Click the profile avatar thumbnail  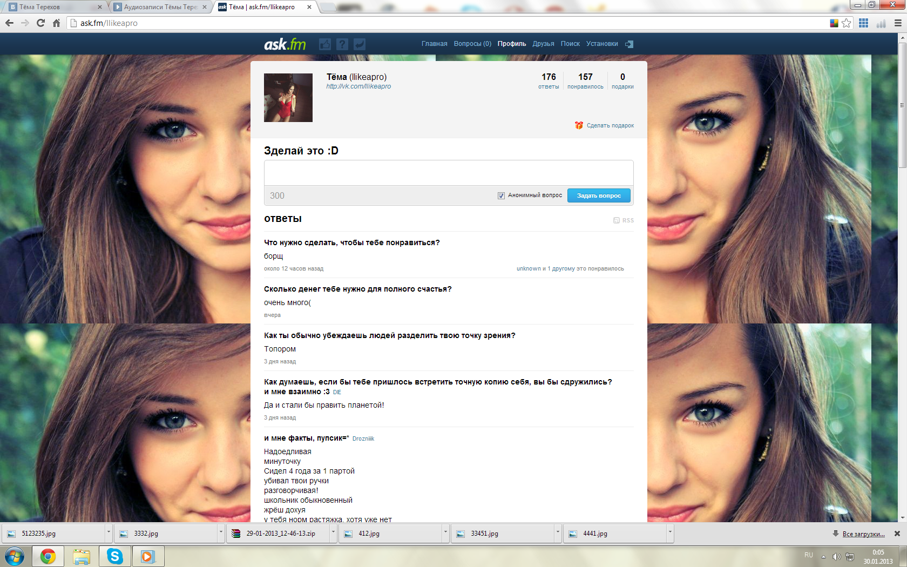pos(288,98)
